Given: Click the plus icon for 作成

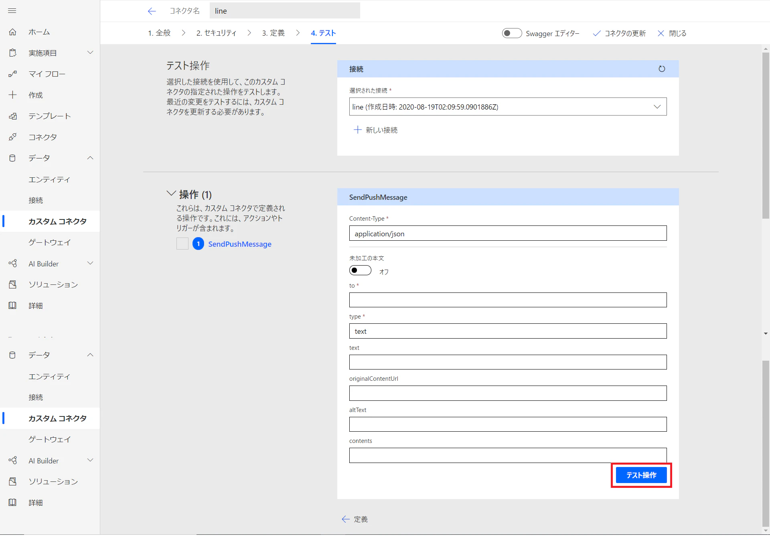Looking at the screenshot, I should [12, 95].
